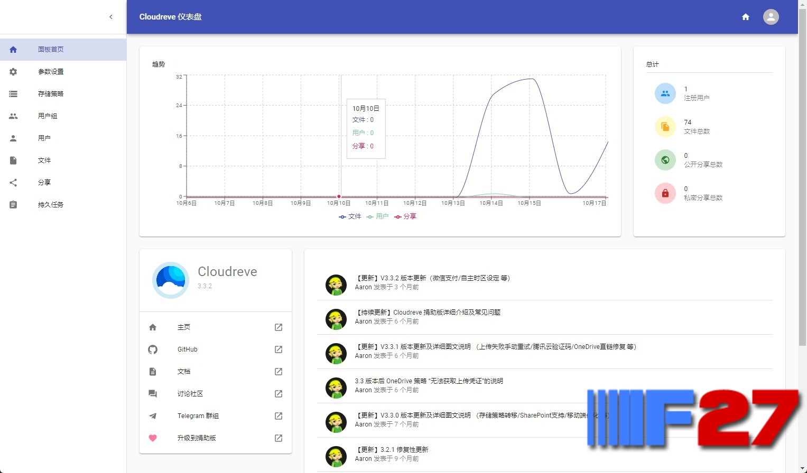Click the red 私密分享总数 lock icon
Image resolution: width=807 pixels, height=473 pixels.
tap(665, 194)
